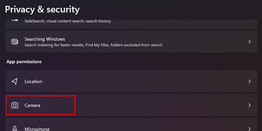This screenshot has height=131, width=262.
Task: Click the App permissions section heading
Action: pos(24,61)
